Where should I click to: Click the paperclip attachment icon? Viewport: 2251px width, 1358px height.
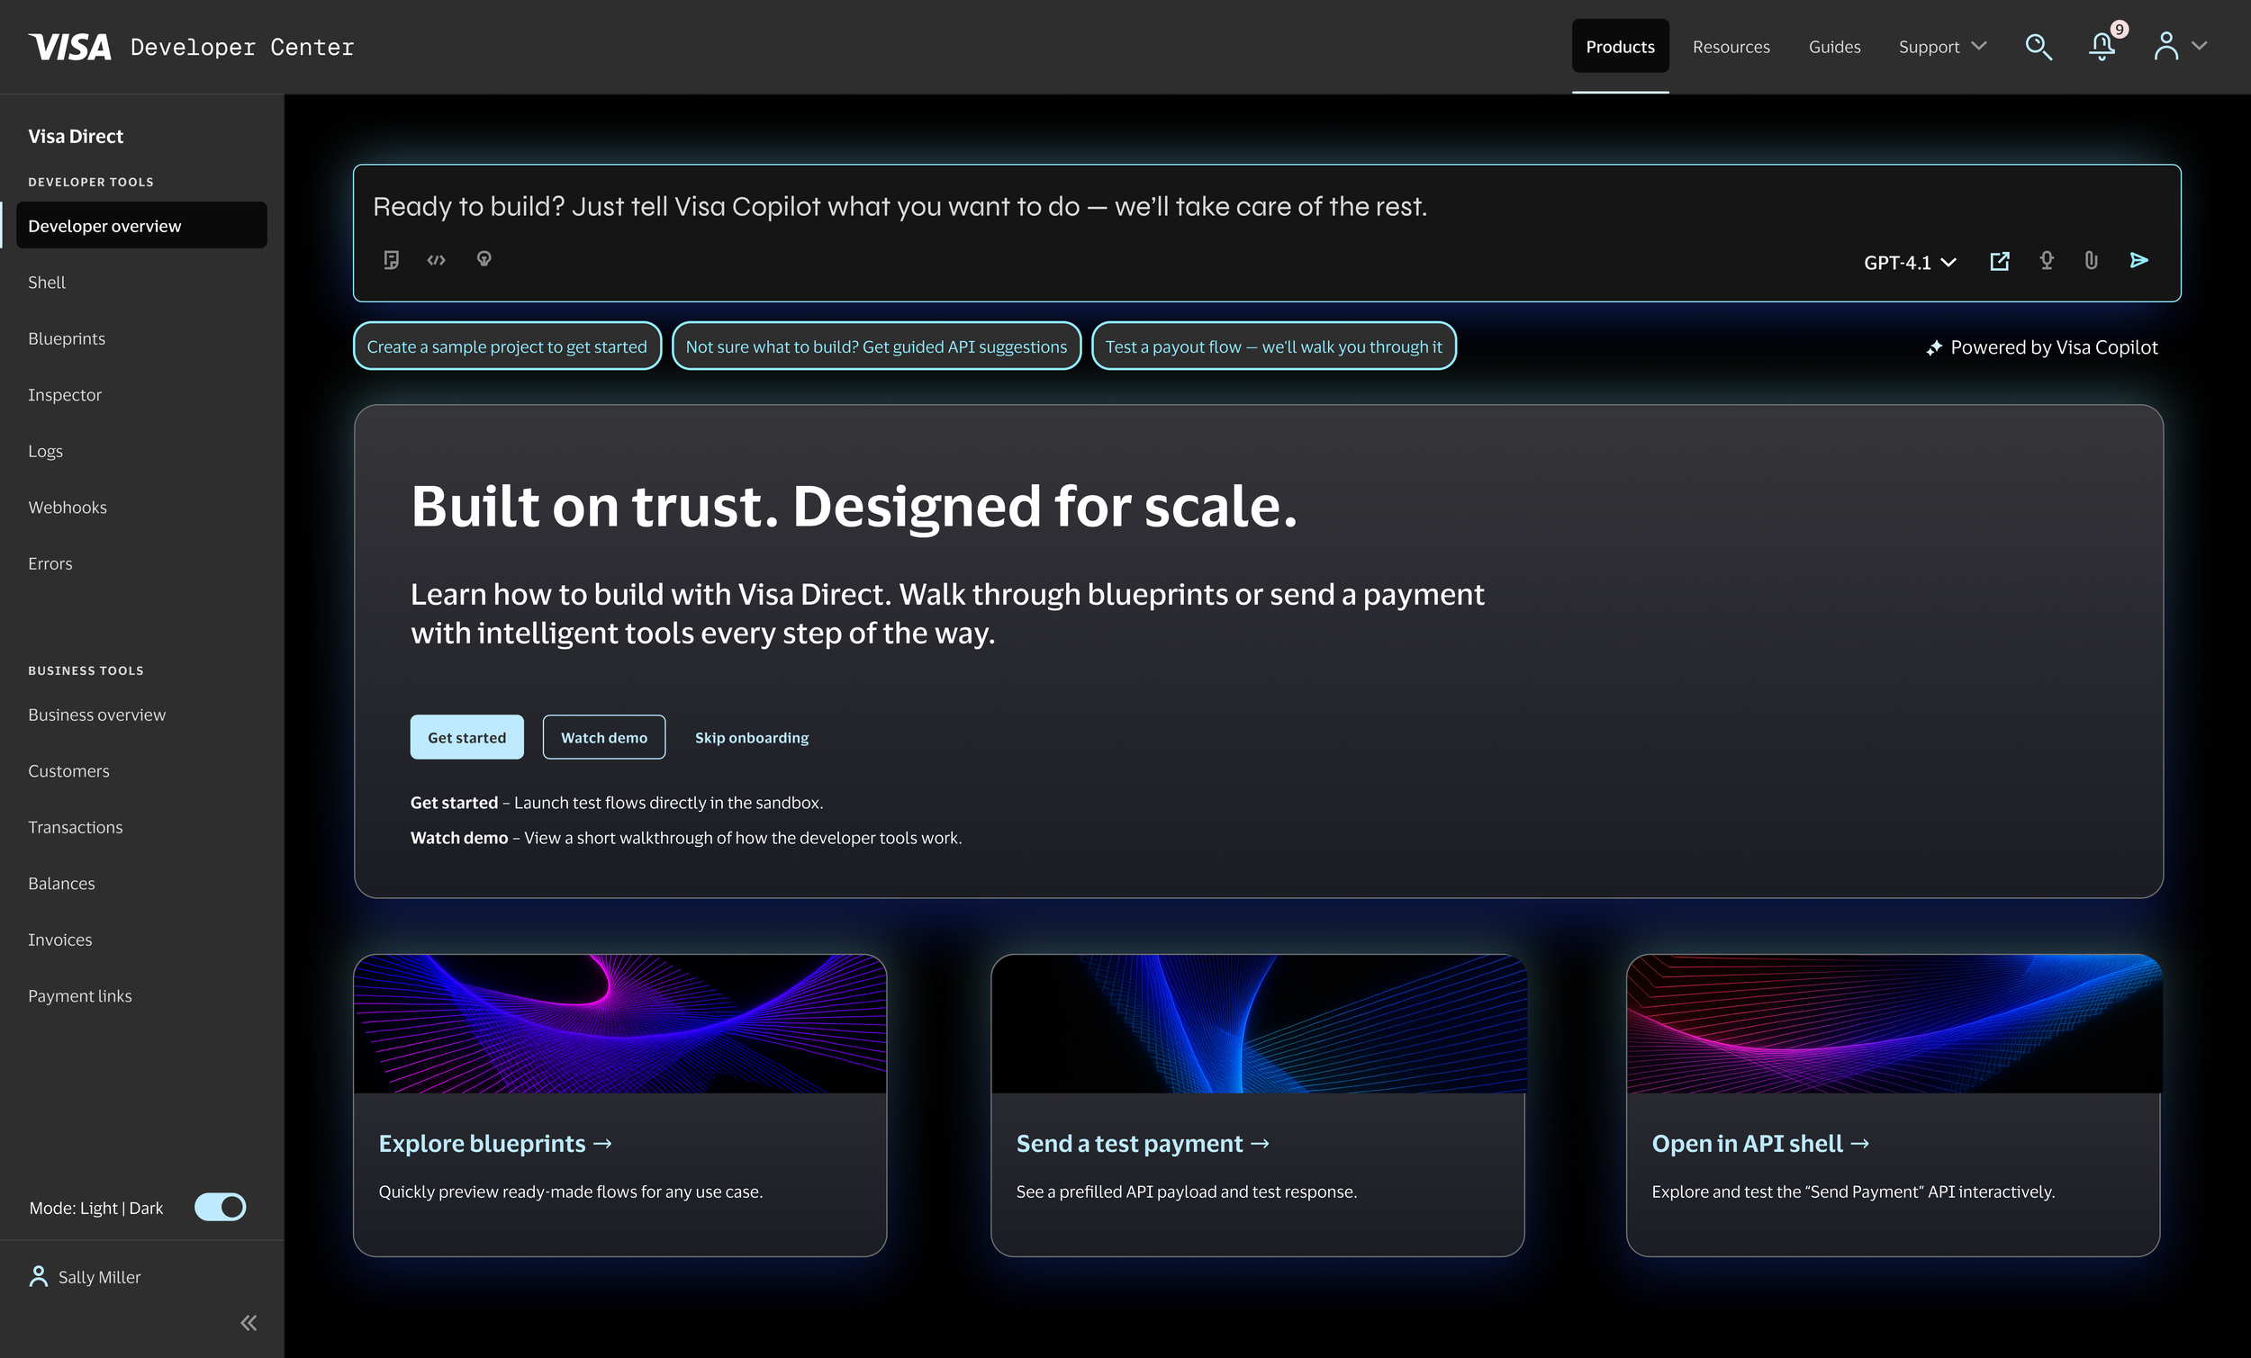pyautogui.click(x=2090, y=261)
